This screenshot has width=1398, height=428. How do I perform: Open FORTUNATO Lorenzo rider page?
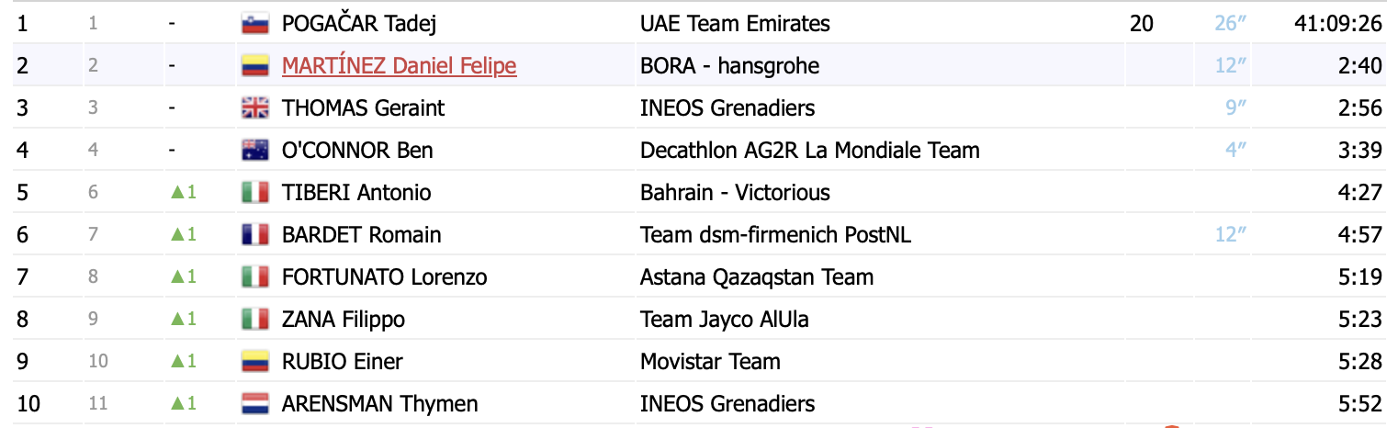point(384,277)
